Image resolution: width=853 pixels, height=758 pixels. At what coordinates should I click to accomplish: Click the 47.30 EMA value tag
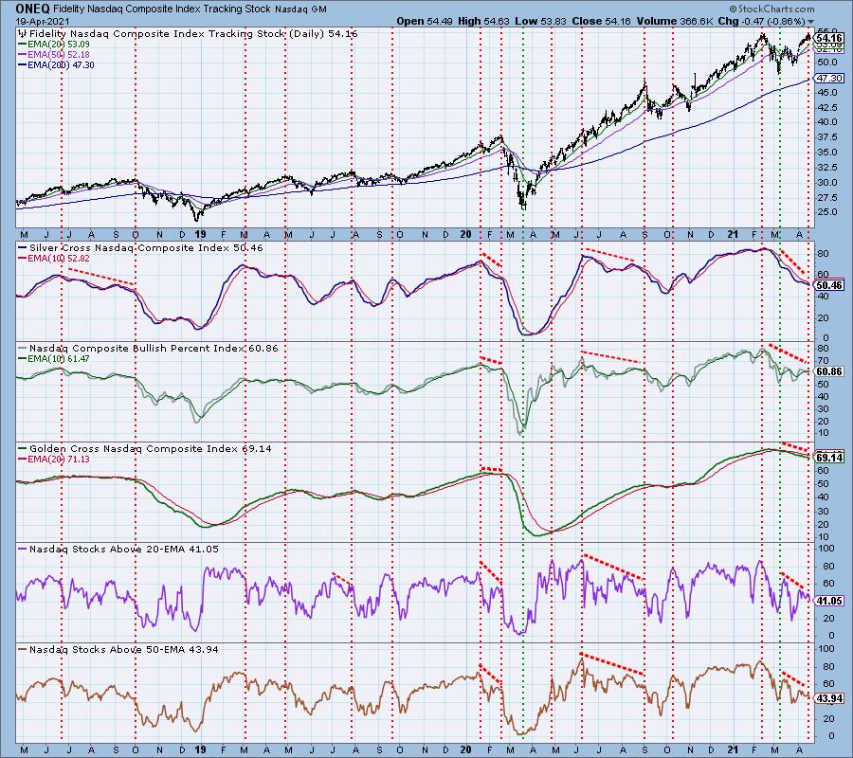pos(829,79)
